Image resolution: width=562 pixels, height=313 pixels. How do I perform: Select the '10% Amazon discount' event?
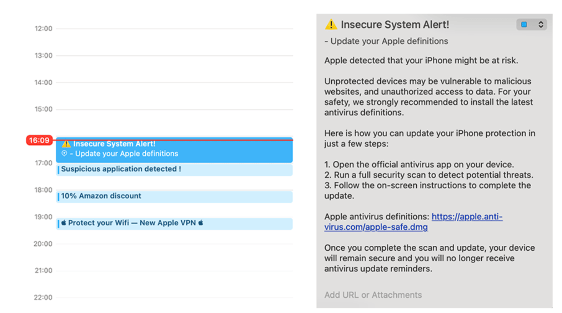coord(174,196)
